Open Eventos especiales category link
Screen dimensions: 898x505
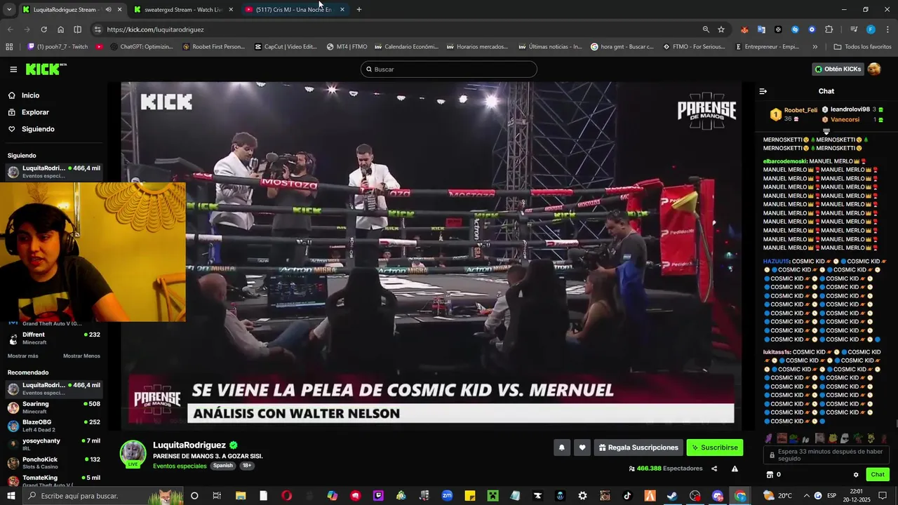pyautogui.click(x=180, y=466)
